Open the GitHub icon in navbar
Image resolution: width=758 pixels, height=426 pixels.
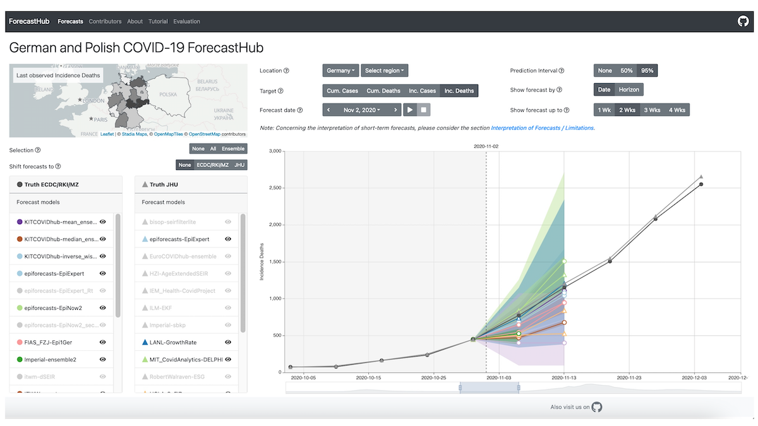[x=743, y=21]
